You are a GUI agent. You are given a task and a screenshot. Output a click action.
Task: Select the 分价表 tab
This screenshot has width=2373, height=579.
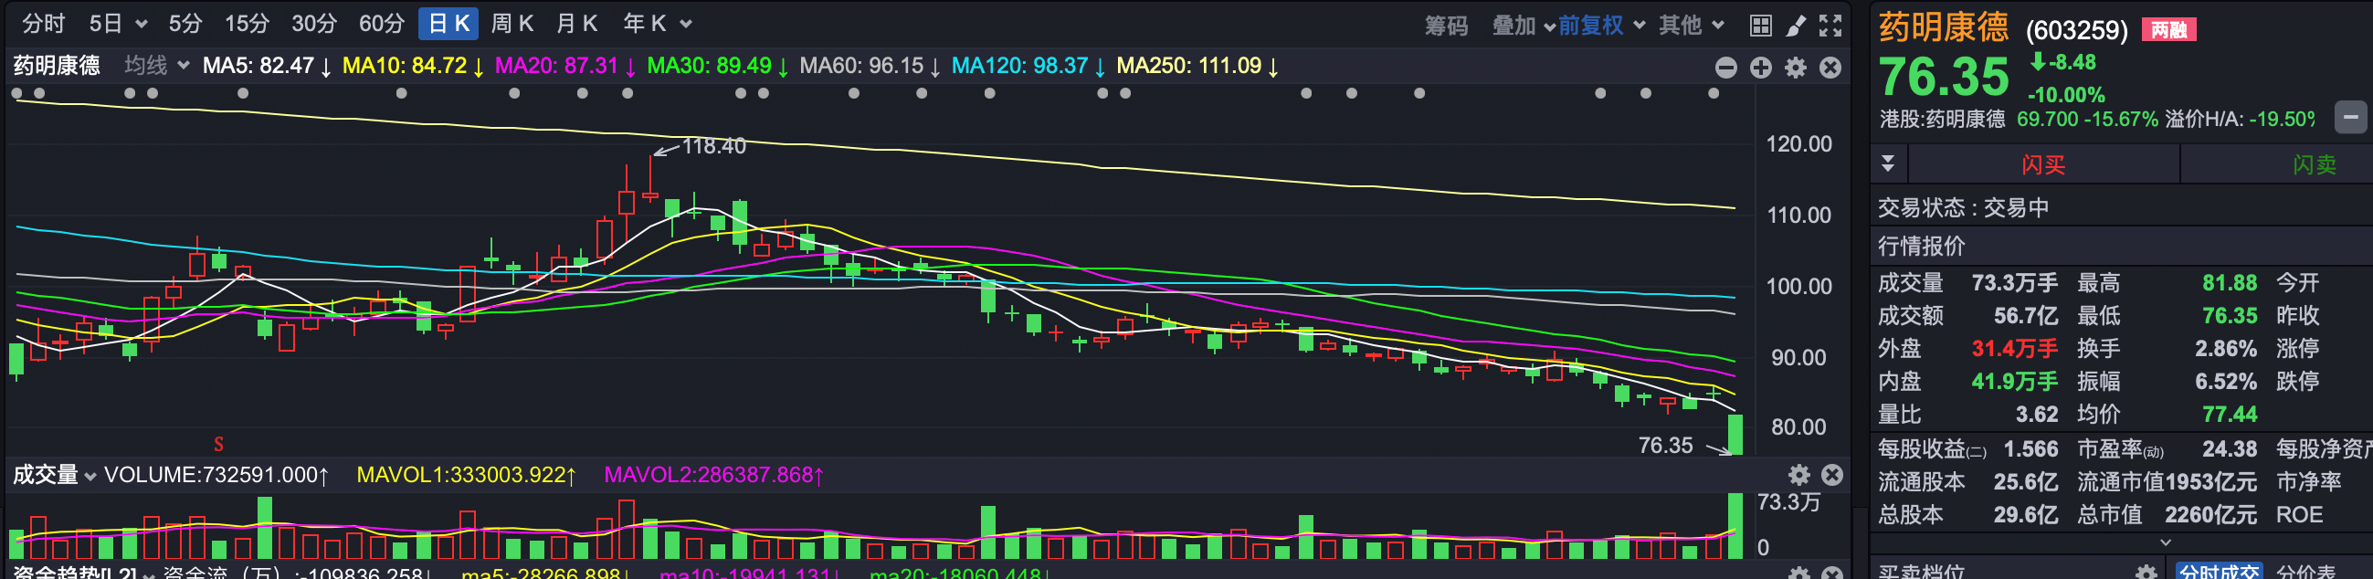(x=2305, y=572)
